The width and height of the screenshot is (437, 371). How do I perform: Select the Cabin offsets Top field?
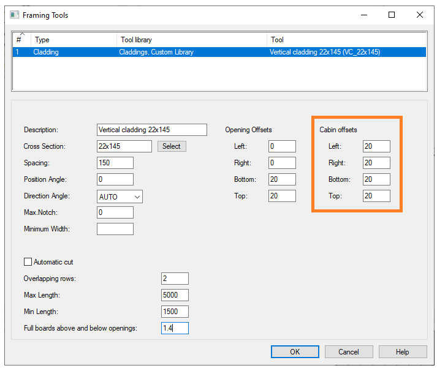pyautogui.click(x=376, y=196)
